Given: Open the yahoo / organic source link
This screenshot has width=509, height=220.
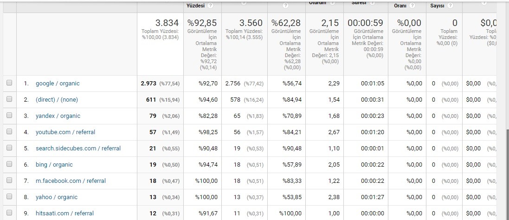Looking at the screenshot, I should (57, 197).
